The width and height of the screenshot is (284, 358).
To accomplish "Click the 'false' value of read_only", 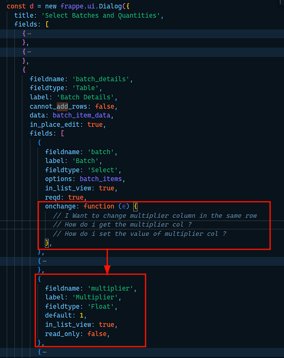I will (97, 334).
